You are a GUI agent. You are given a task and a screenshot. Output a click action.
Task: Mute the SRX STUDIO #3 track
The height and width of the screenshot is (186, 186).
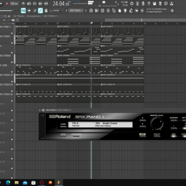coord(12,91)
